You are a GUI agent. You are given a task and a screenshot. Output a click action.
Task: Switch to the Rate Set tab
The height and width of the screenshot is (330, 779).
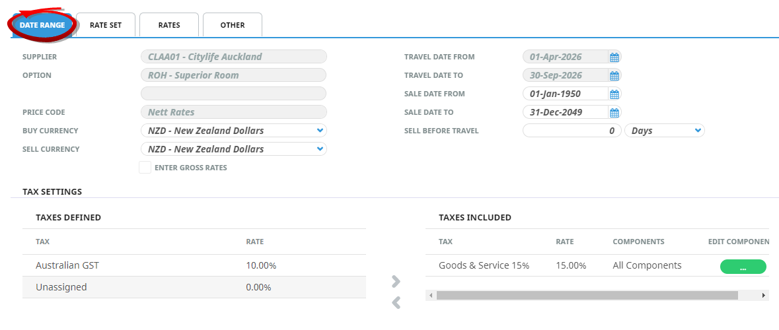click(x=106, y=25)
